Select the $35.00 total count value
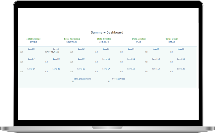This screenshot has width=215, height=133. 172,42
